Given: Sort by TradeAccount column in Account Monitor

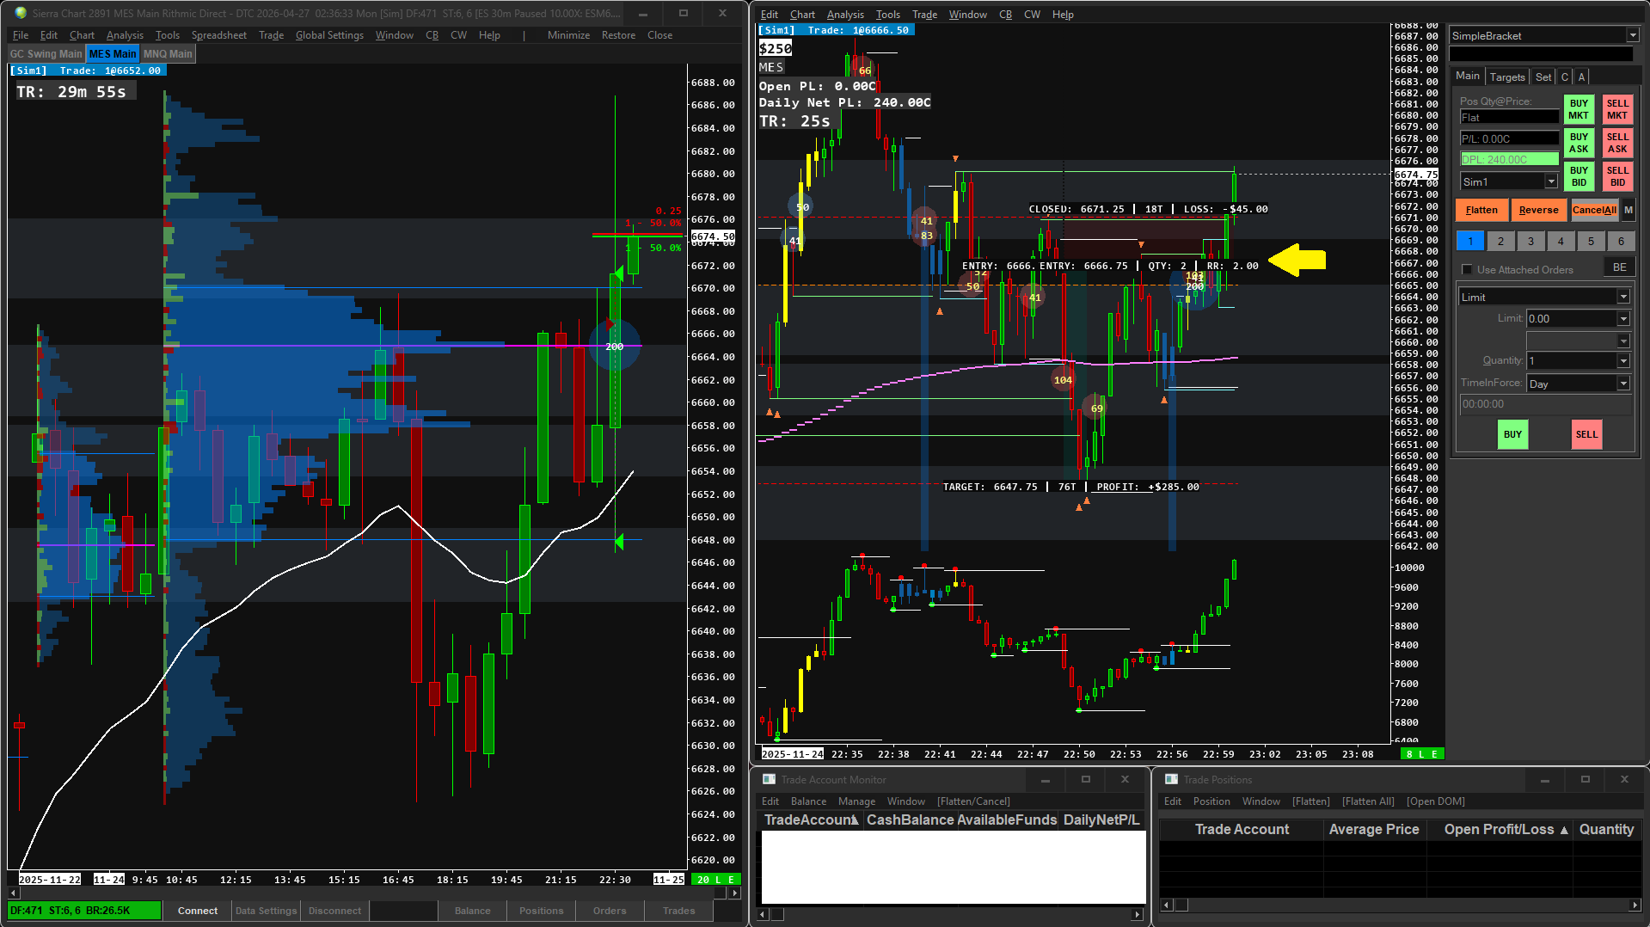Looking at the screenshot, I should pos(811,820).
